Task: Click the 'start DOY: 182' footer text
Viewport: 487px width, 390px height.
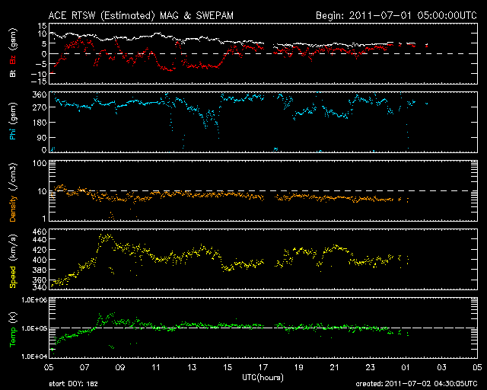Action: tap(73, 384)
